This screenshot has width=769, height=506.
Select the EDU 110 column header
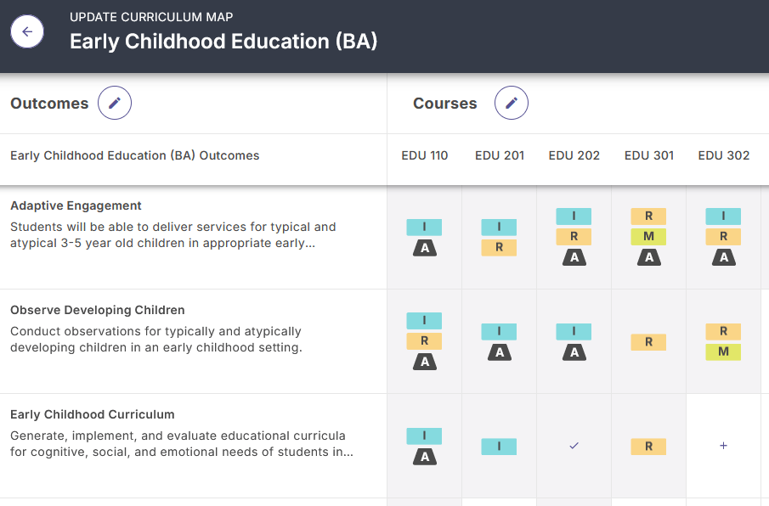coord(425,155)
